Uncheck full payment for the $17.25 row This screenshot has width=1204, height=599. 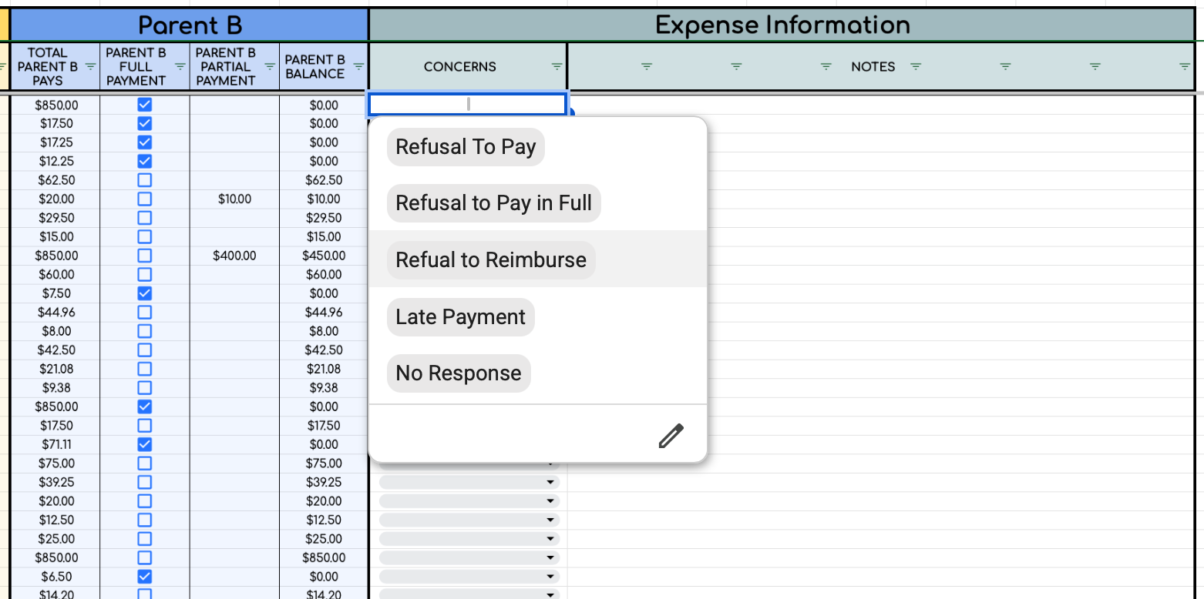point(144,142)
